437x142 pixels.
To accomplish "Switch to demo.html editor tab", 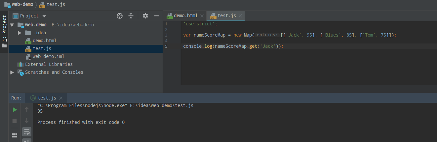I will [185, 15].
